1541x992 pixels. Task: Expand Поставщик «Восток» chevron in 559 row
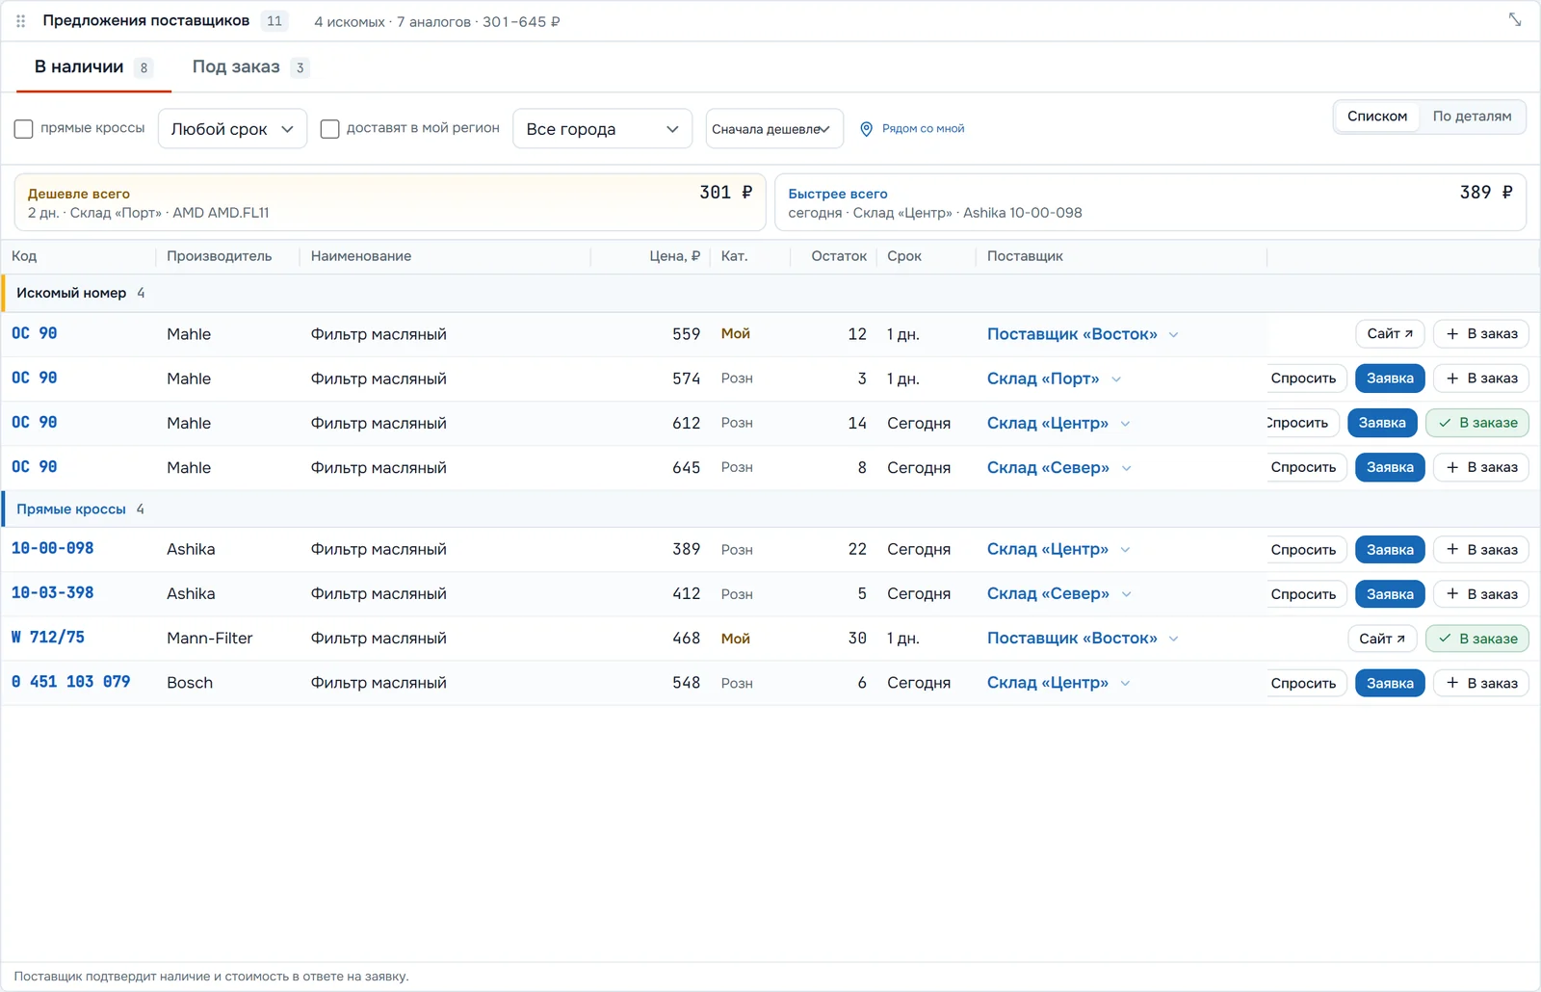click(x=1173, y=335)
